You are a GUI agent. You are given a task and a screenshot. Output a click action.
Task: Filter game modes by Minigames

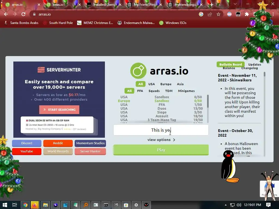coord(186,91)
